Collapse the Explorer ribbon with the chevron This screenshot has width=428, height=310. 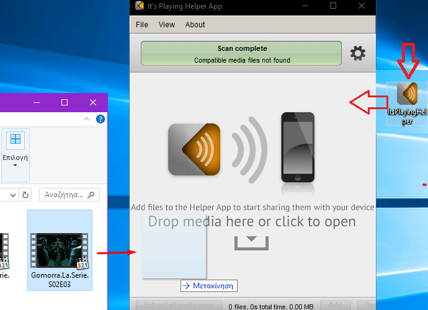click(x=87, y=119)
